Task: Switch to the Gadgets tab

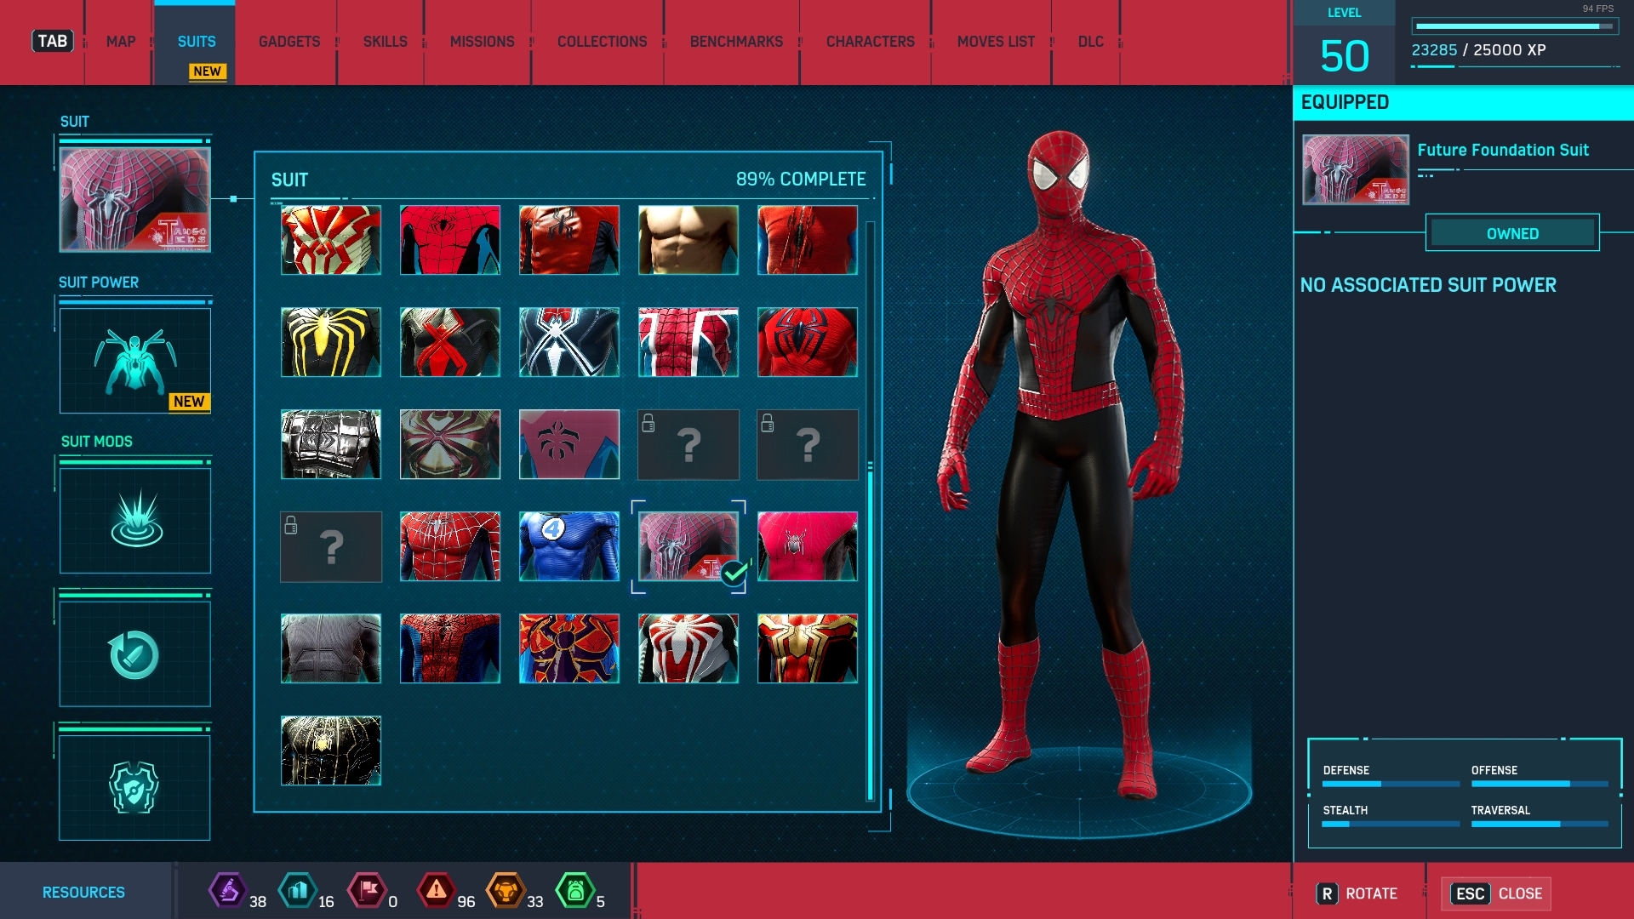Action: 289,42
